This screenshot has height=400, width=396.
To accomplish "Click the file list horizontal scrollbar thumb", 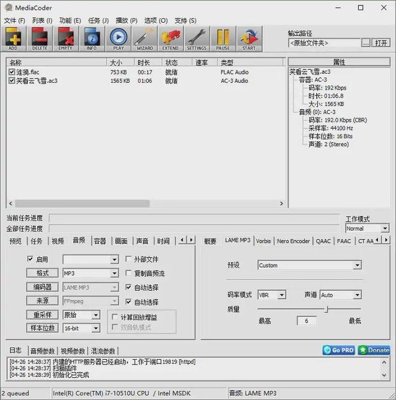I will point(82,204).
